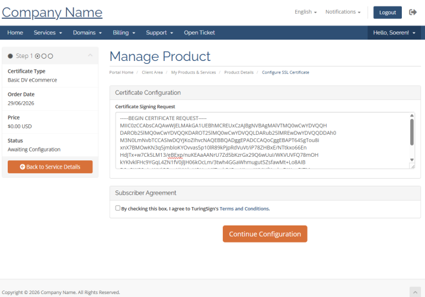Viewport: 425px width, 297px height.
Task: Open the Hello, Soeren! account menu
Action: pyautogui.click(x=394, y=33)
